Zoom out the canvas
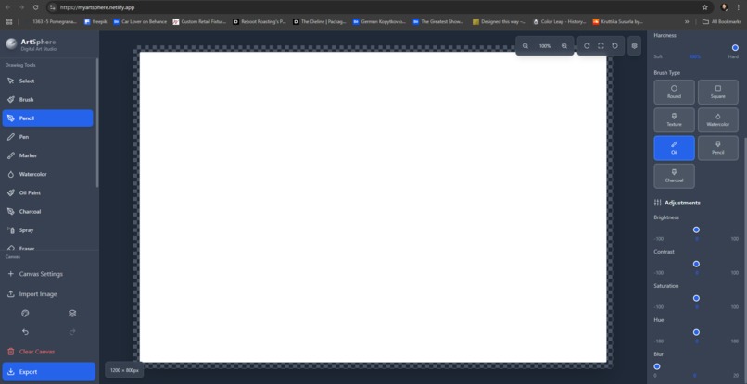This screenshot has width=747, height=384. [525, 46]
